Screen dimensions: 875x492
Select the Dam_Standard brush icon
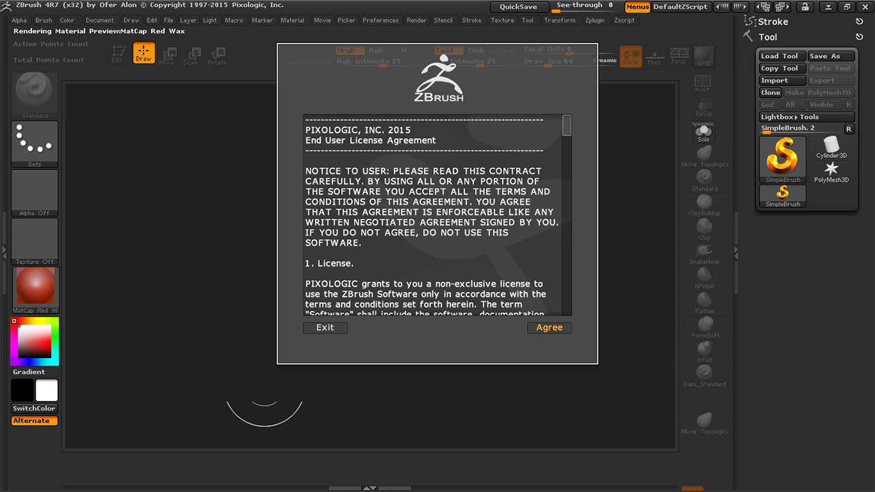coord(704,376)
